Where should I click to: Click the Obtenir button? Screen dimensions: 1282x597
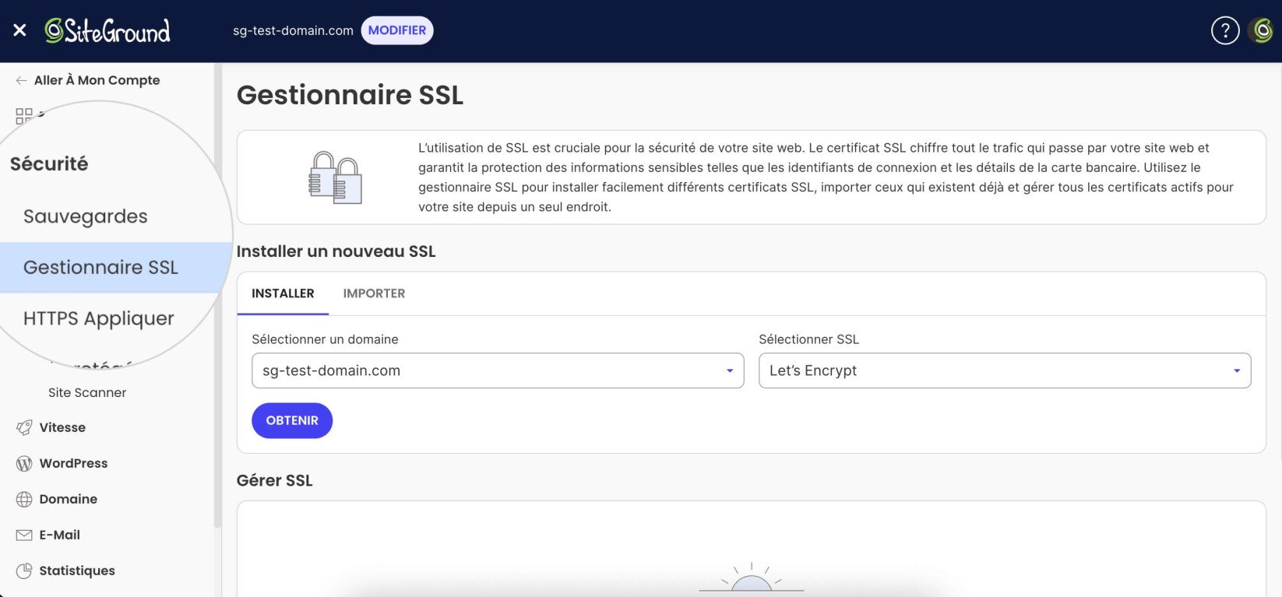(292, 420)
